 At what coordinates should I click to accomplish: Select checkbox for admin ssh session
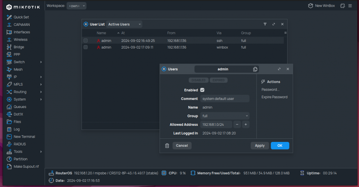(x=86, y=41)
